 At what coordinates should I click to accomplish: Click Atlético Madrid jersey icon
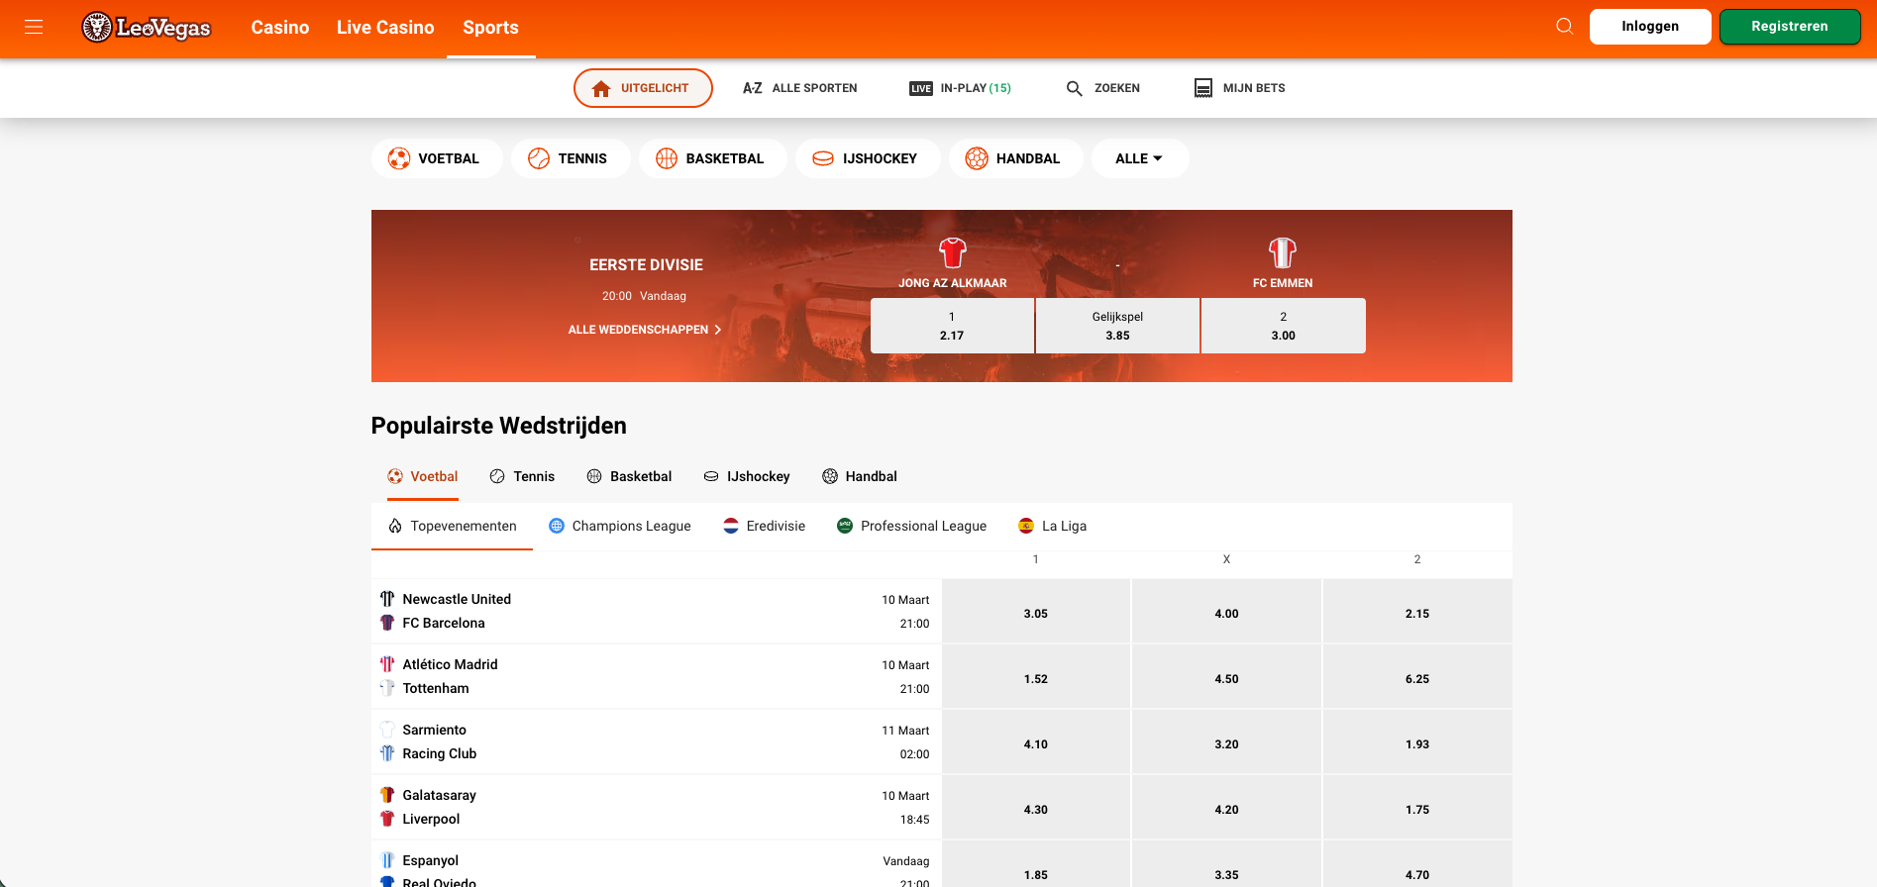pos(387,664)
